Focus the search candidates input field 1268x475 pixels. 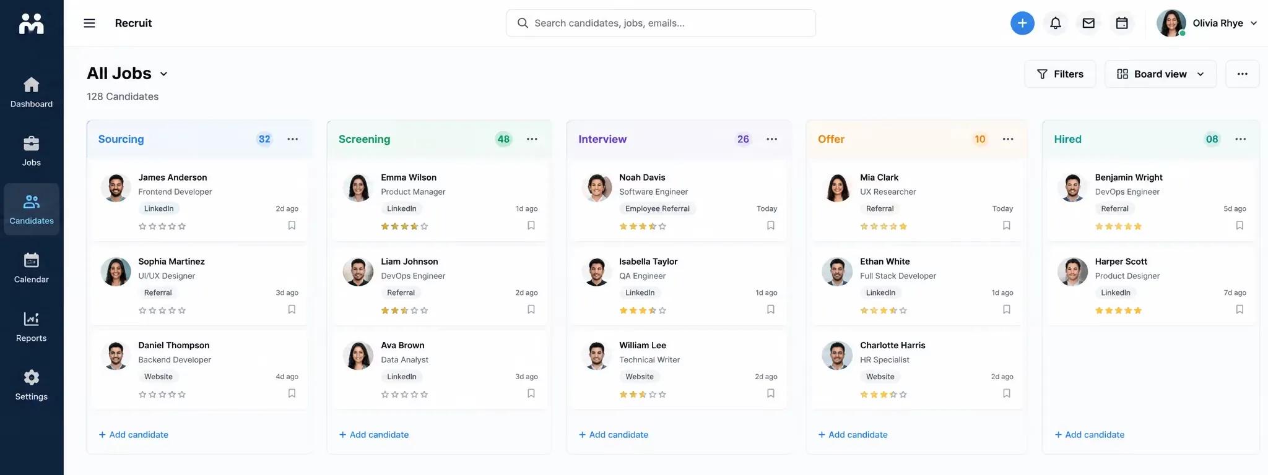(661, 23)
